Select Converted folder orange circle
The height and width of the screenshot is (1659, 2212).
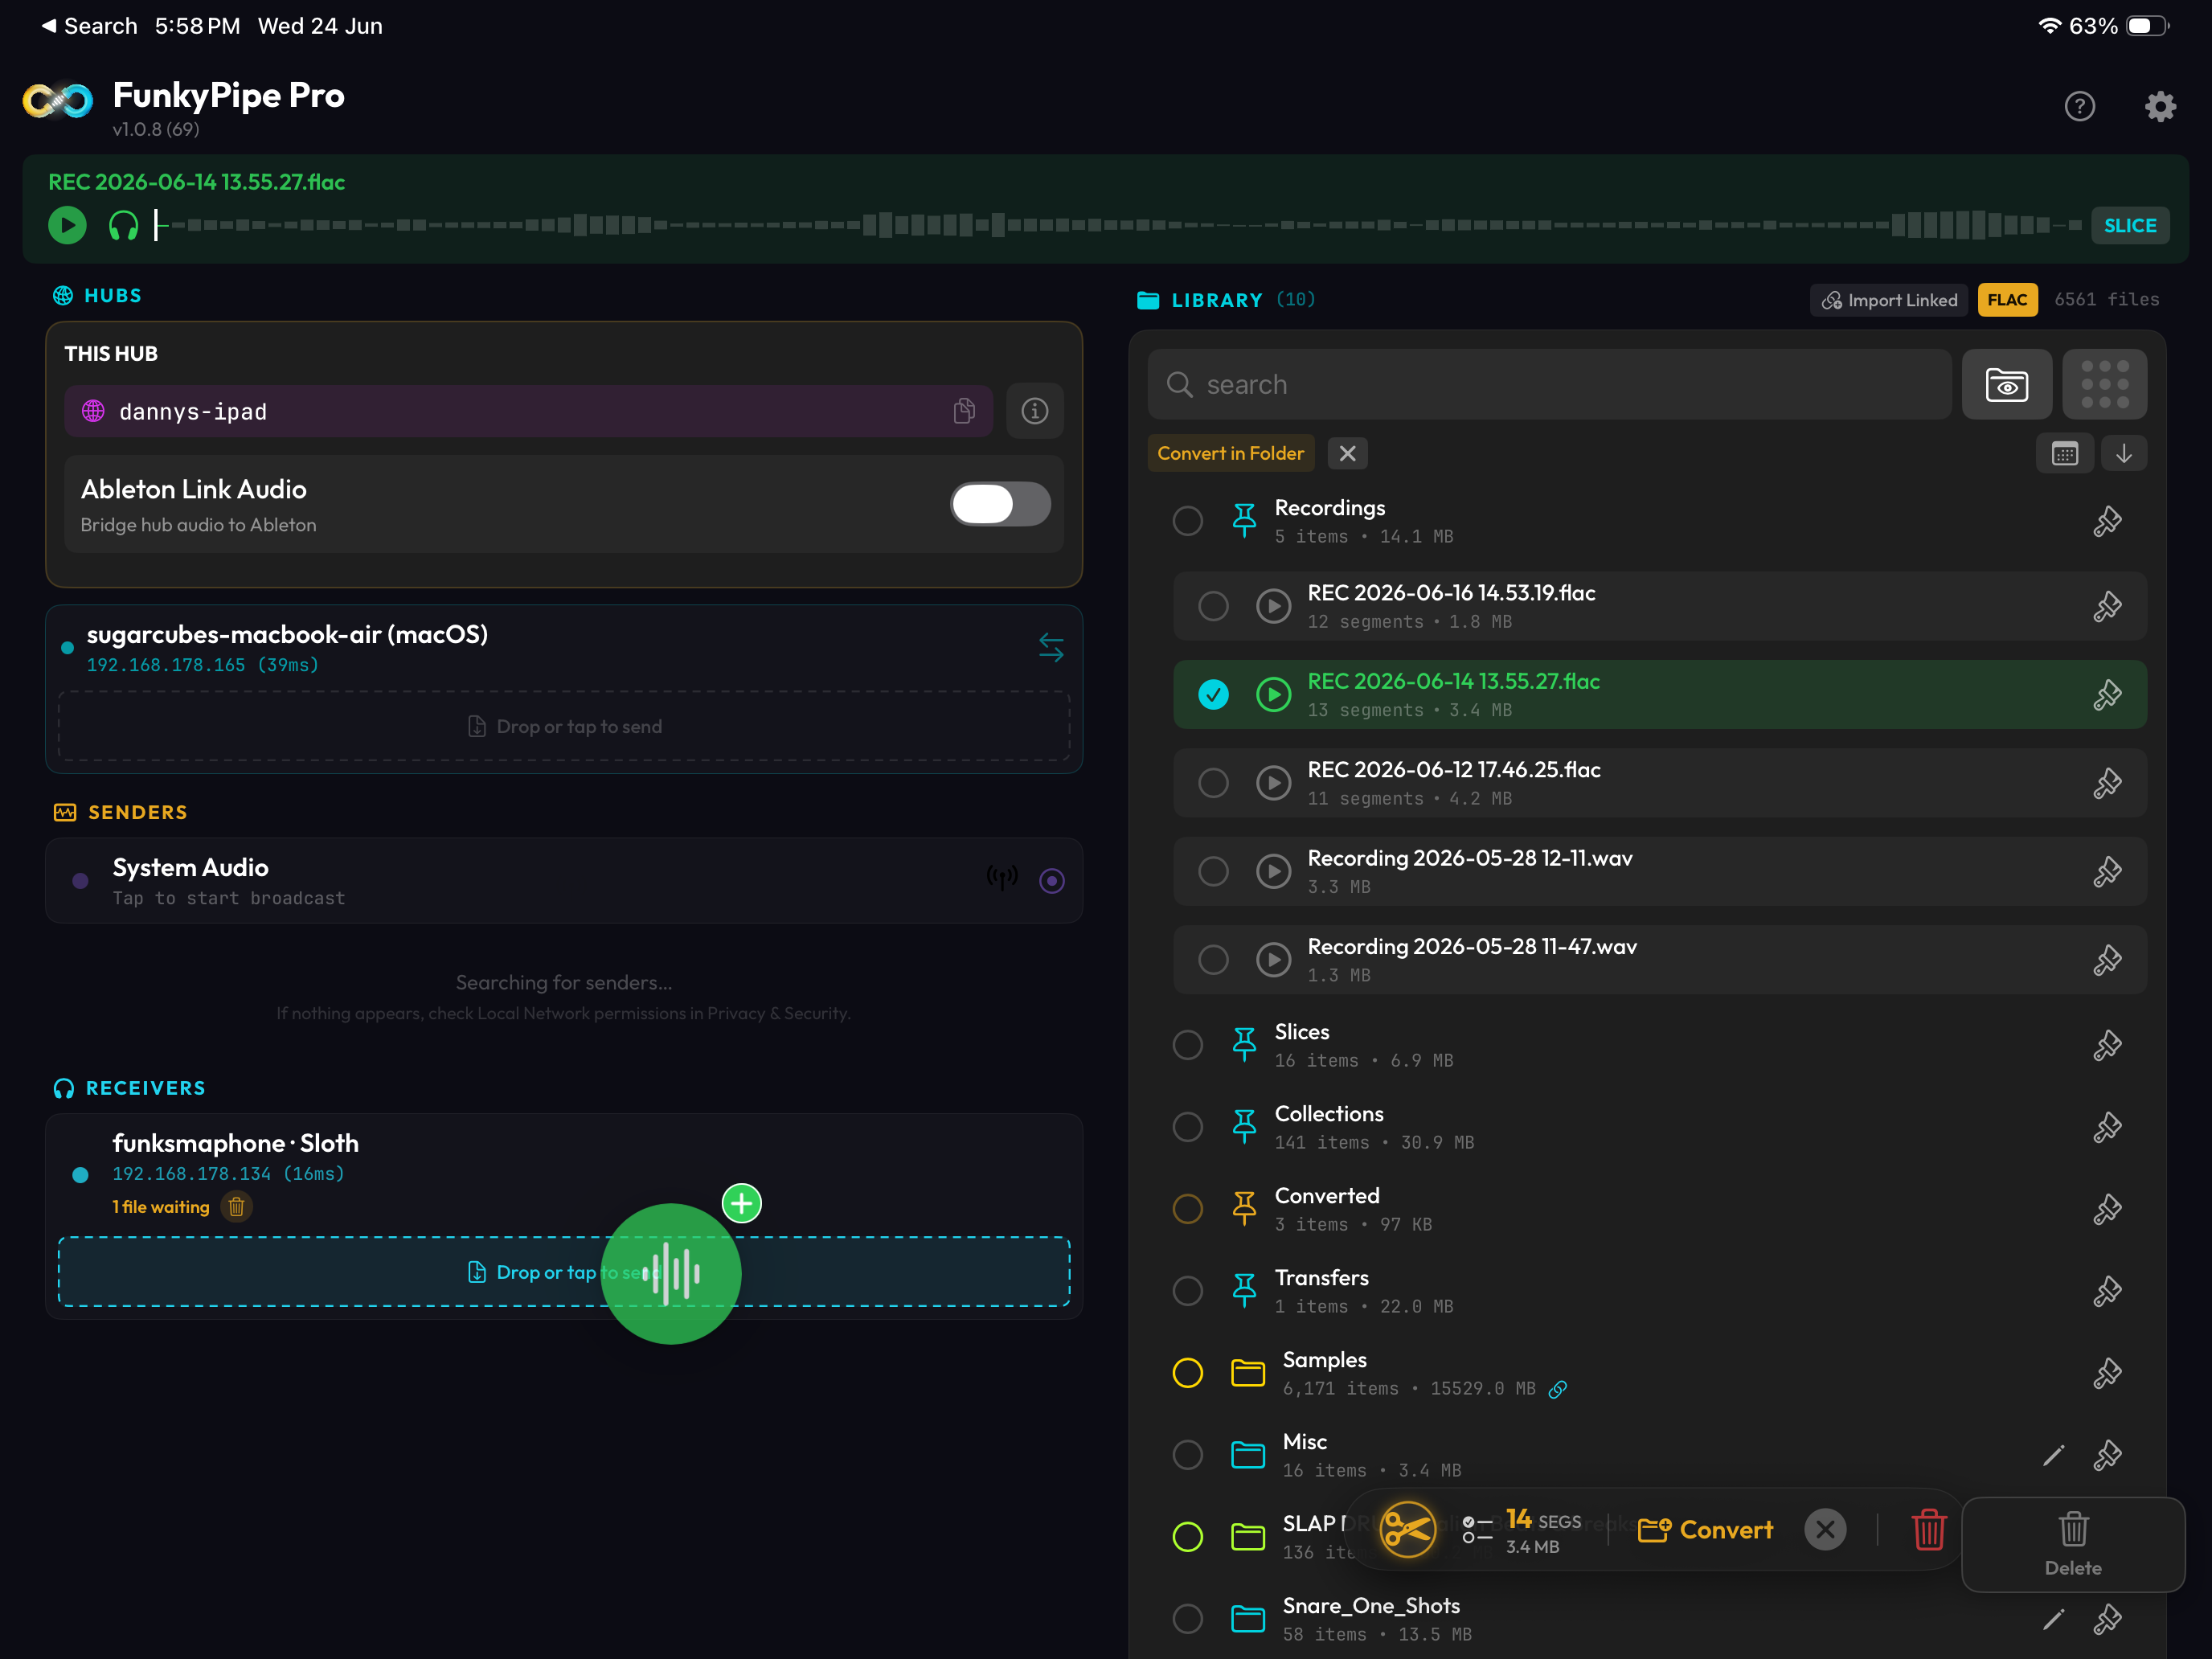(x=1187, y=1209)
